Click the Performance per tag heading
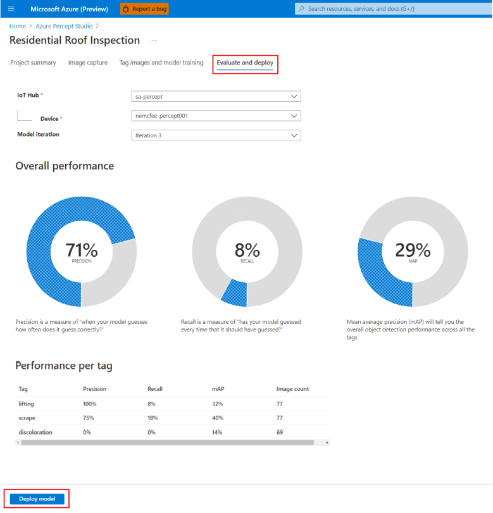This screenshot has width=493, height=513. point(64,366)
